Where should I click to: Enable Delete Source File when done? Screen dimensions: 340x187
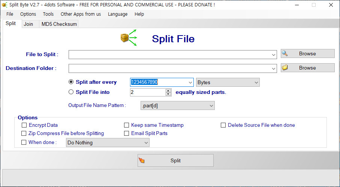223,125
